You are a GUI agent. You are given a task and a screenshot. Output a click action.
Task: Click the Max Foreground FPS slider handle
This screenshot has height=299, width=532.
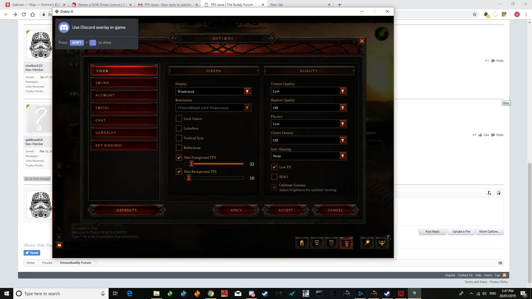(191, 164)
